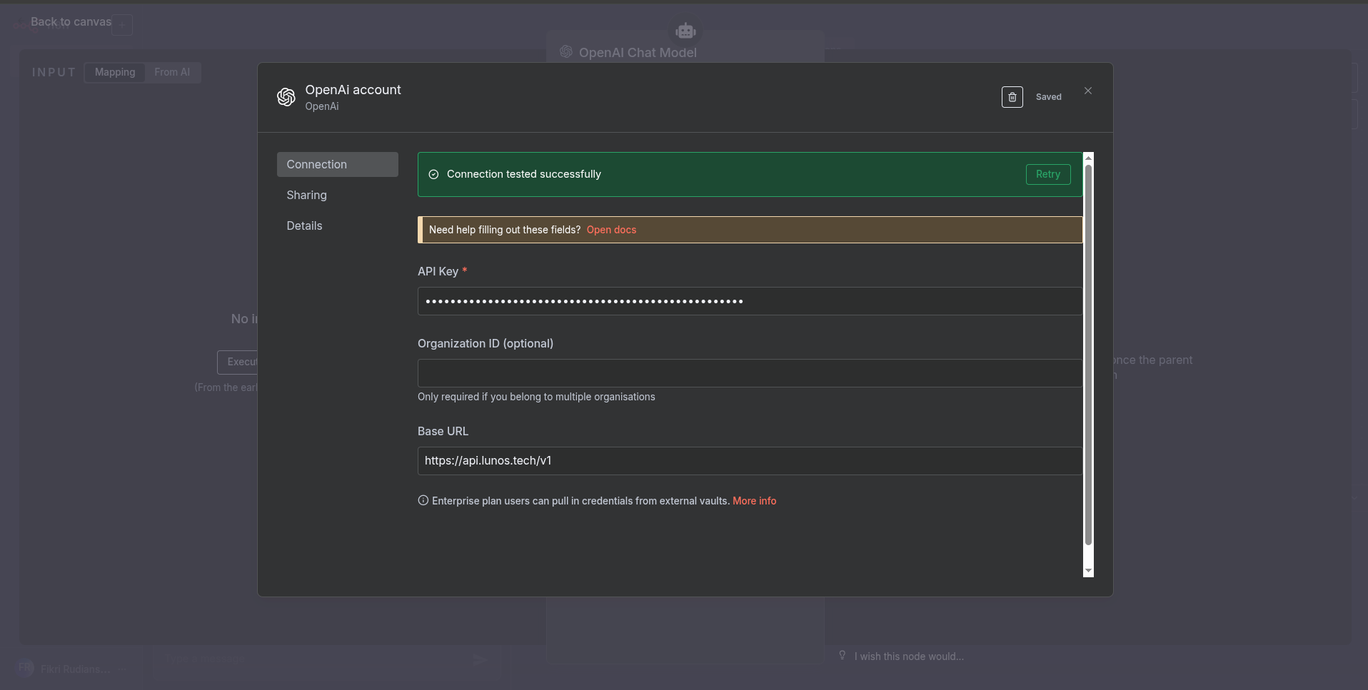
Task: Delete credential with the trash icon
Action: [1012, 97]
